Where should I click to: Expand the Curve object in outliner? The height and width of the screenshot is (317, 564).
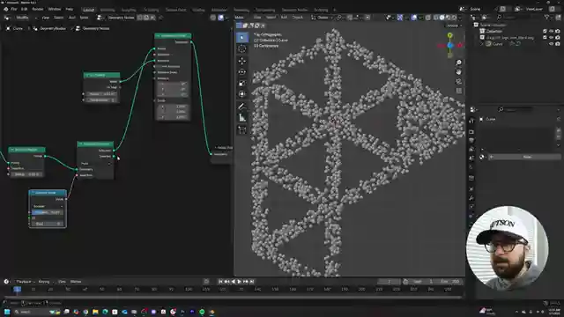[x=482, y=44]
